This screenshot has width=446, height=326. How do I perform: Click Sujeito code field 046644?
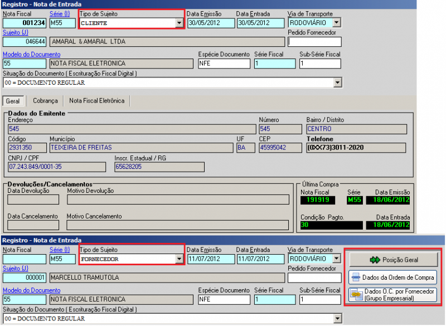pyautogui.click(x=25, y=42)
